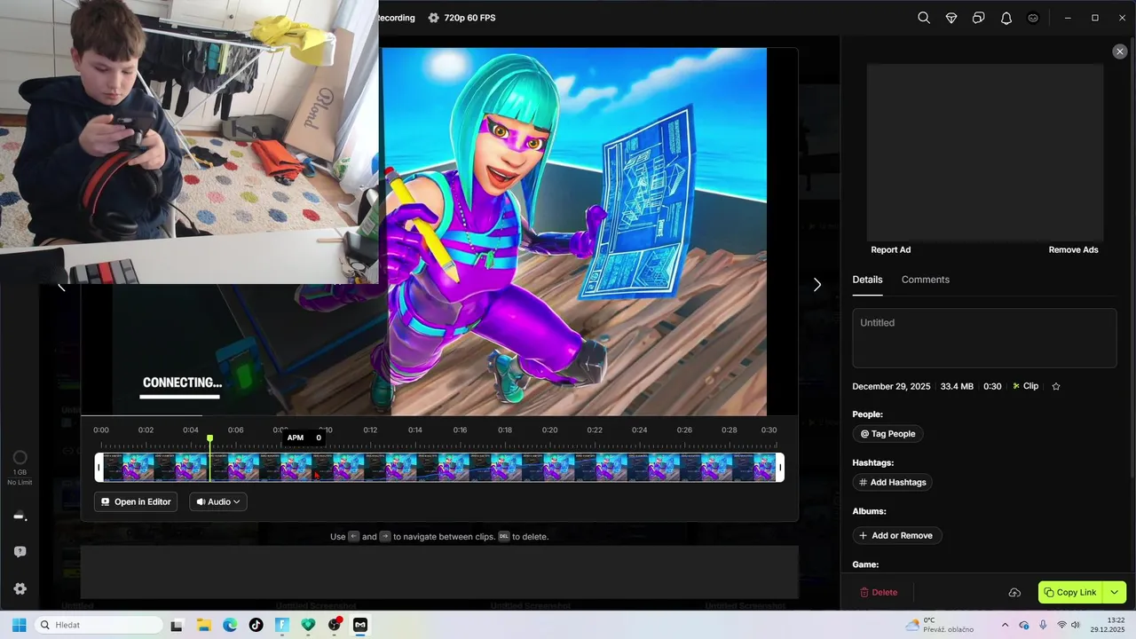Click the OneDrive cloud tray icon
1136x639 pixels.
click(x=1024, y=625)
